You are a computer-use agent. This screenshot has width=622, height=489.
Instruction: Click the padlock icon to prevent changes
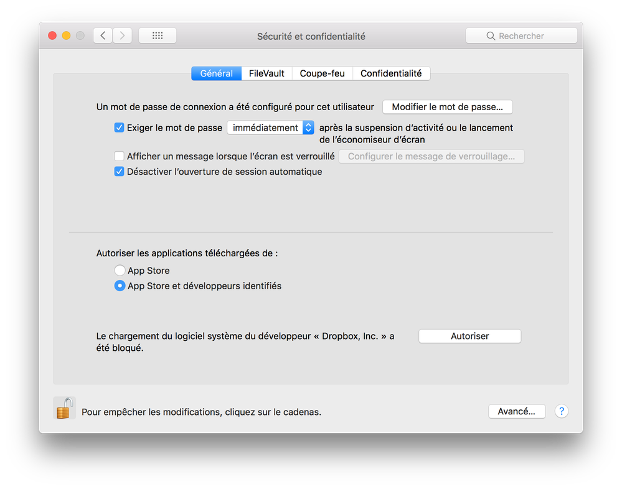[64, 408]
